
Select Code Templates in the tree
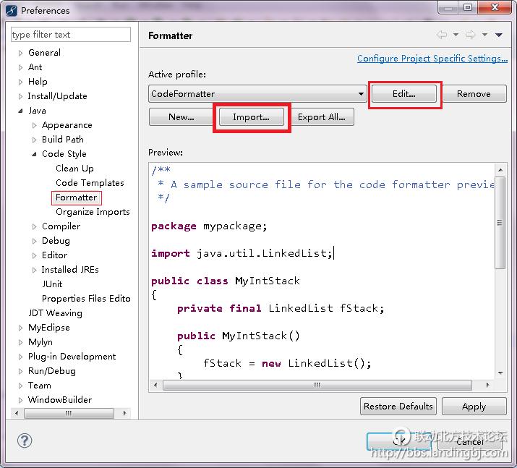click(90, 183)
